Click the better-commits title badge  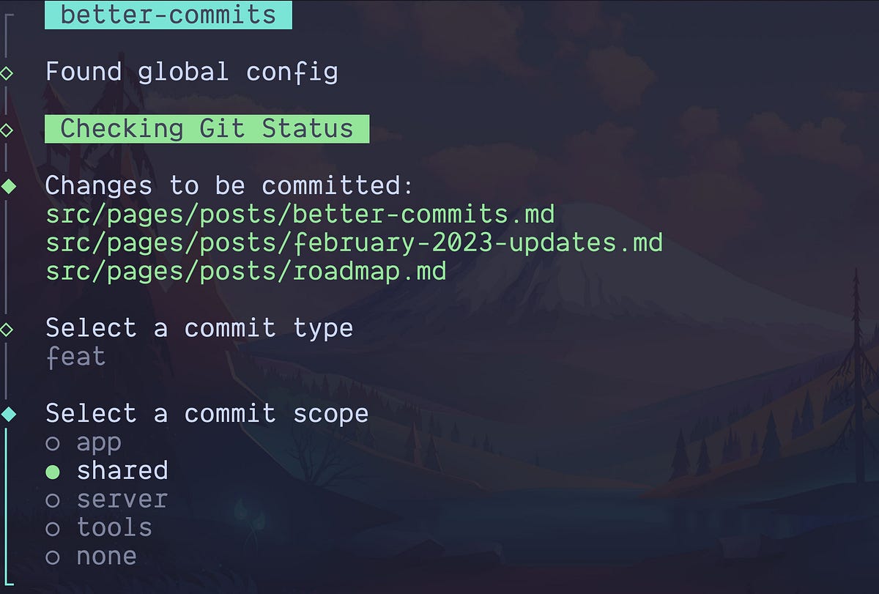[168, 15]
